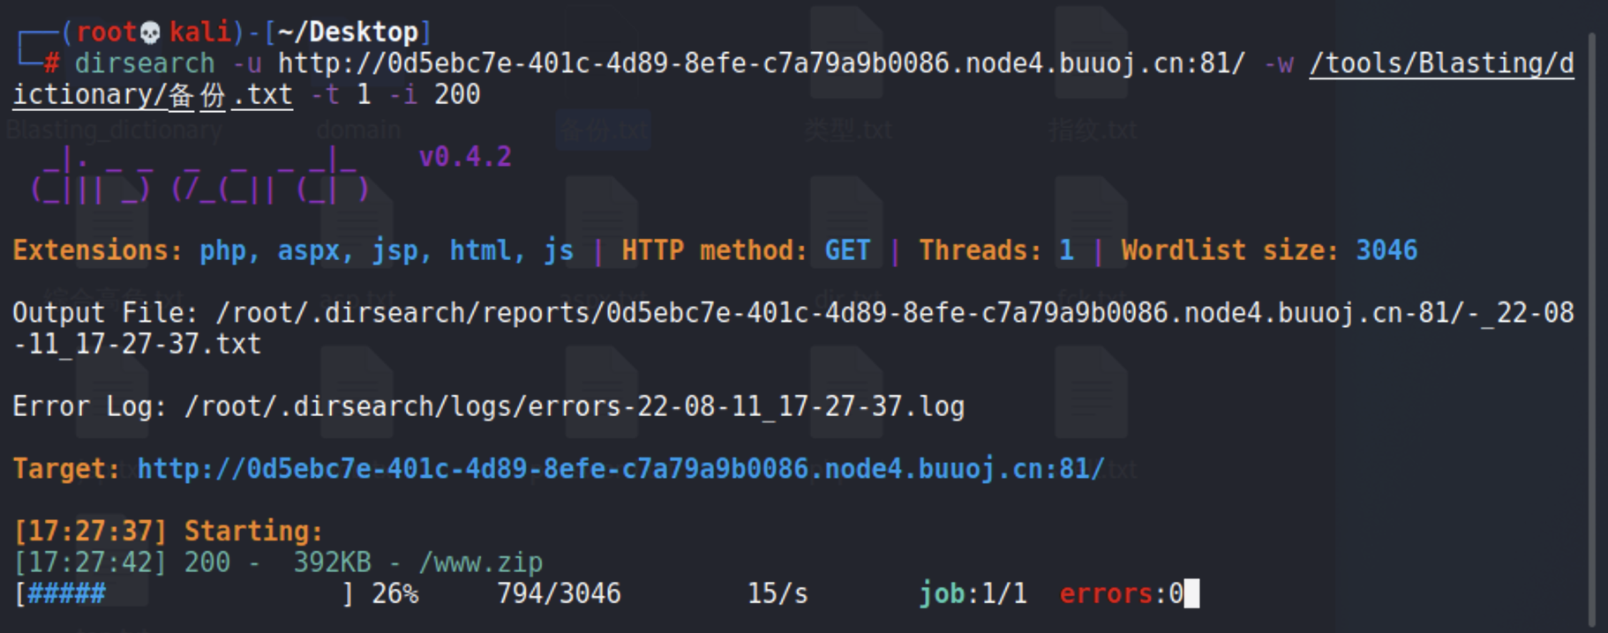Click the terminal's vertical scrollbar
Screen dimensions: 1608x633
click(1591, 326)
